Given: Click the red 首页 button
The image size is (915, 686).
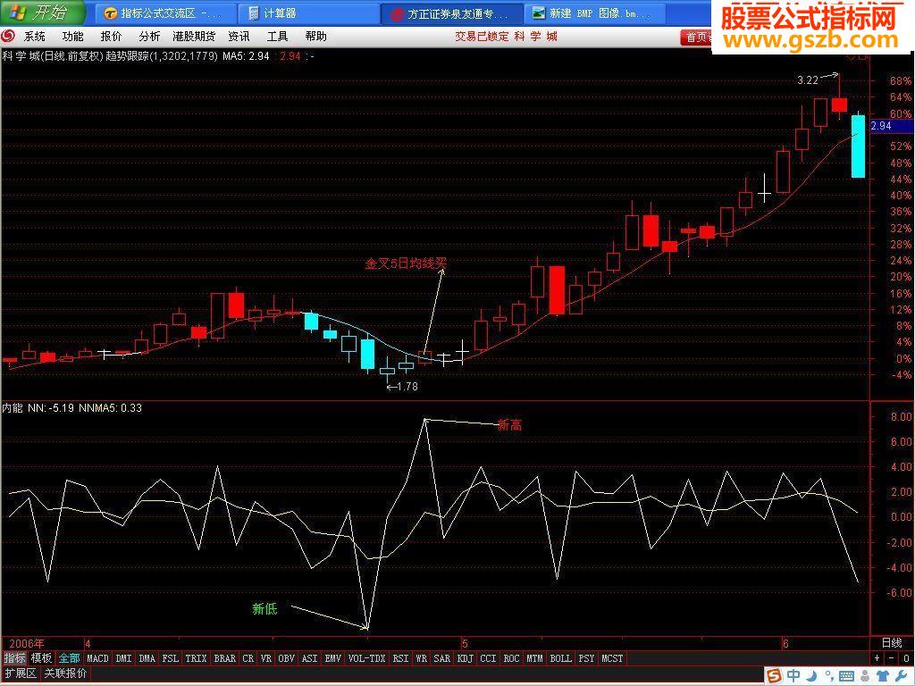Looking at the screenshot, I should (x=696, y=38).
